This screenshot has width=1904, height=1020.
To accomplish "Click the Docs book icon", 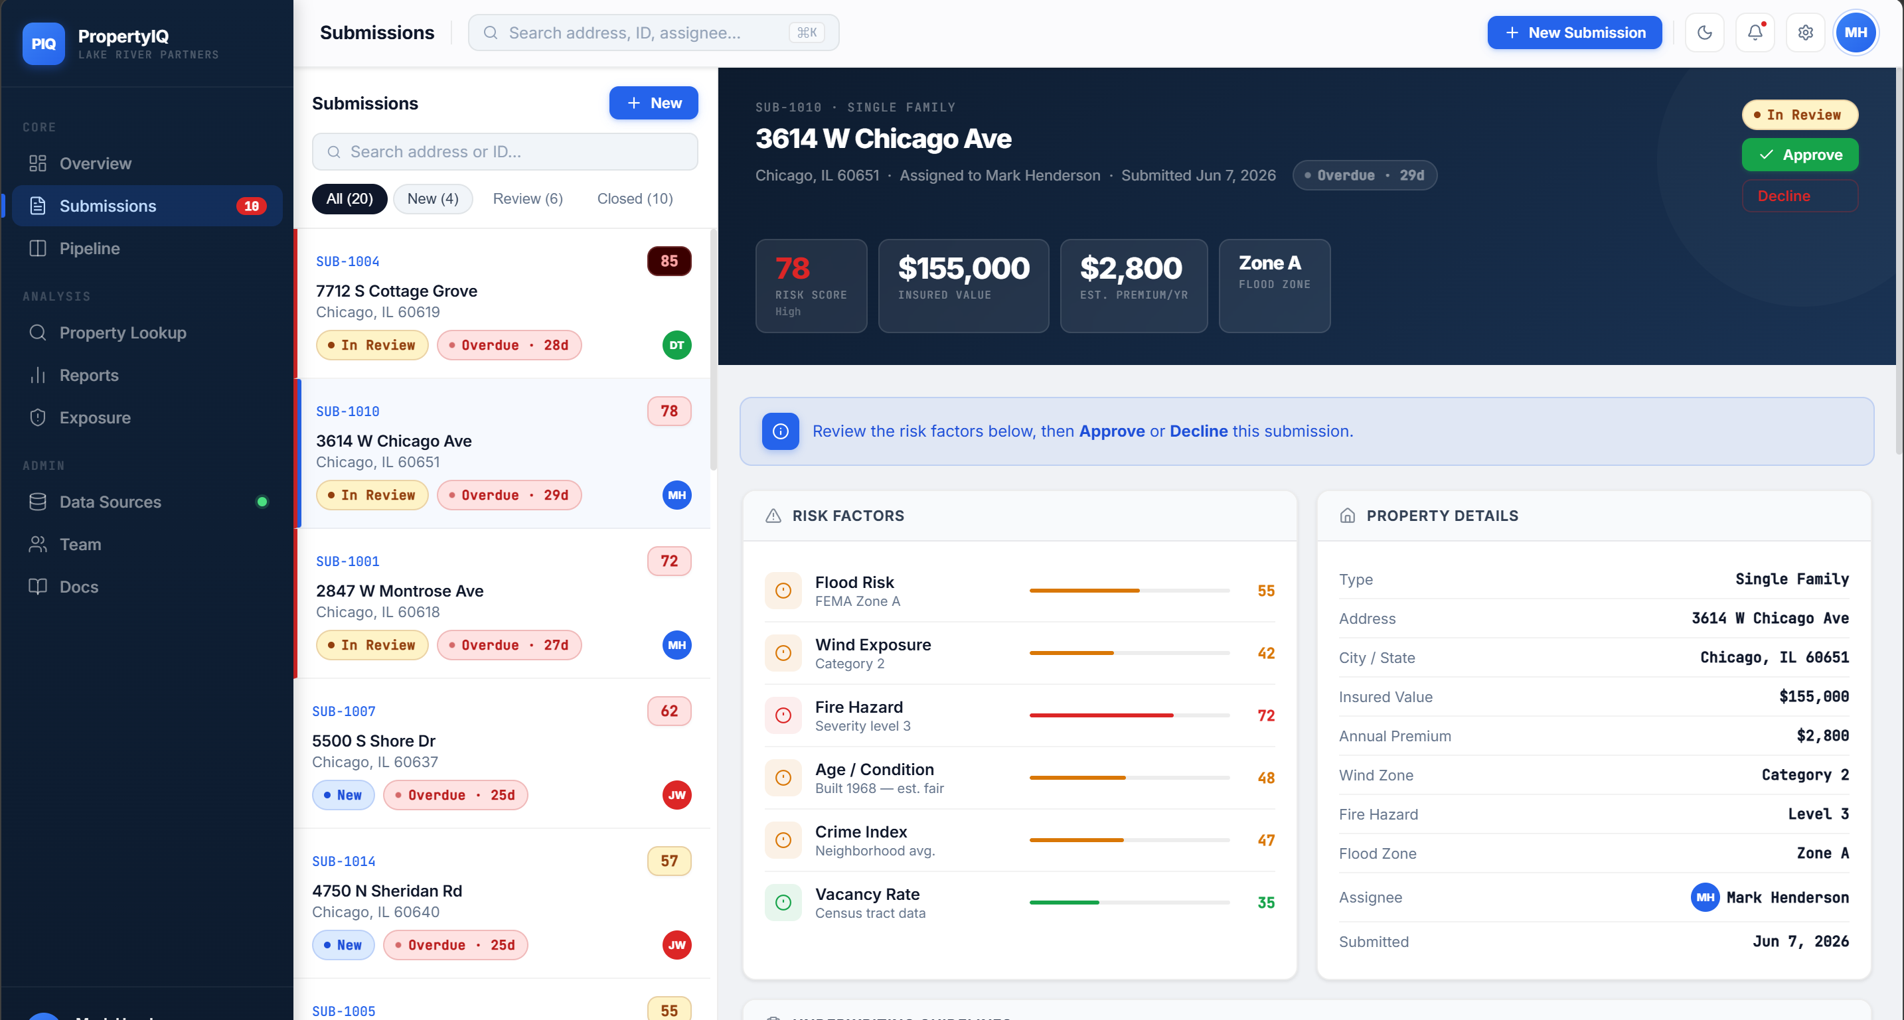I will tap(38, 587).
